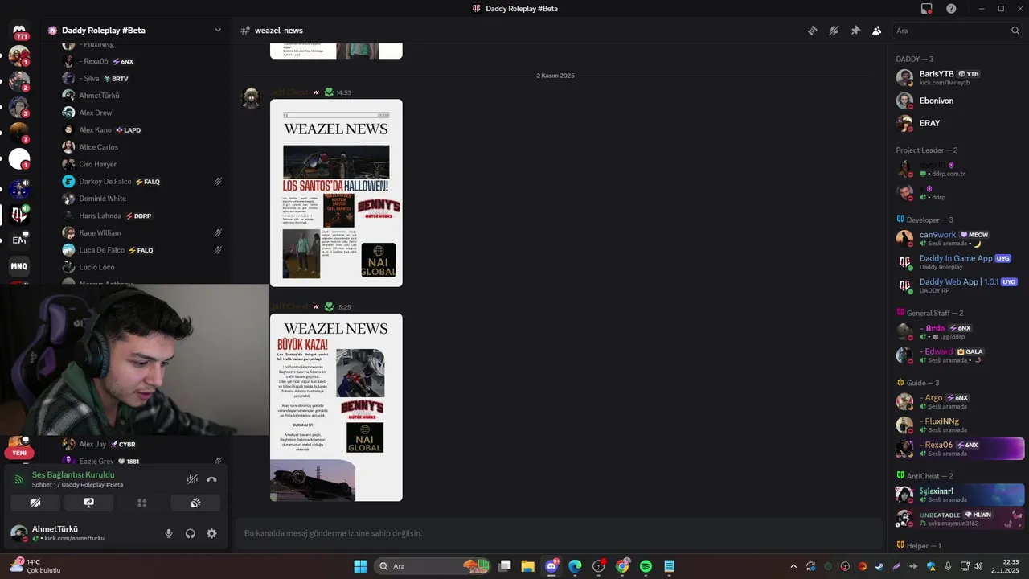This screenshot has height=579, width=1029.
Task: Select voice member Alex Jay
Action: pos(145,444)
